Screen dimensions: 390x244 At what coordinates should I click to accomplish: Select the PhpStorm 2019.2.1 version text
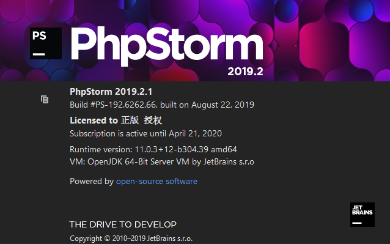click(x=111, y=92)
